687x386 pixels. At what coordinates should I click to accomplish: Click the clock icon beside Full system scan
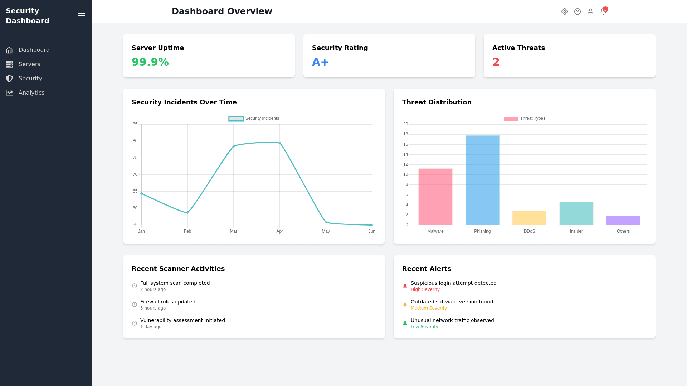(x=135, y=286)
